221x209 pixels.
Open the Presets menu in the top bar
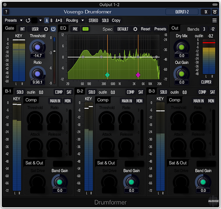[x=11, y=20]
